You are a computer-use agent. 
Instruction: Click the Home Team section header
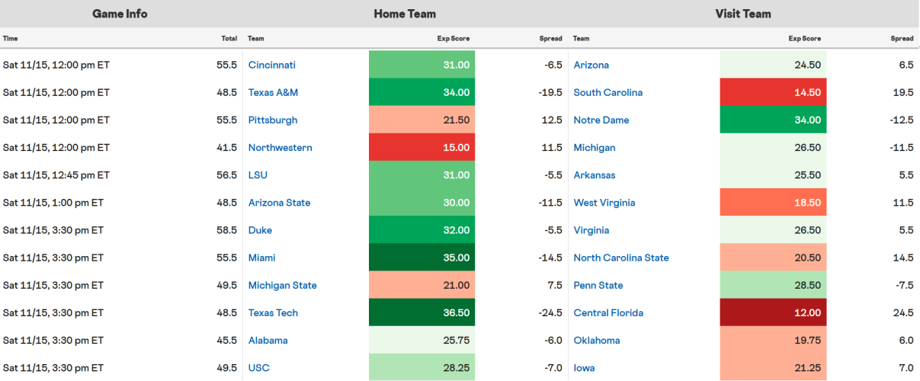click(x=405, y=14)
